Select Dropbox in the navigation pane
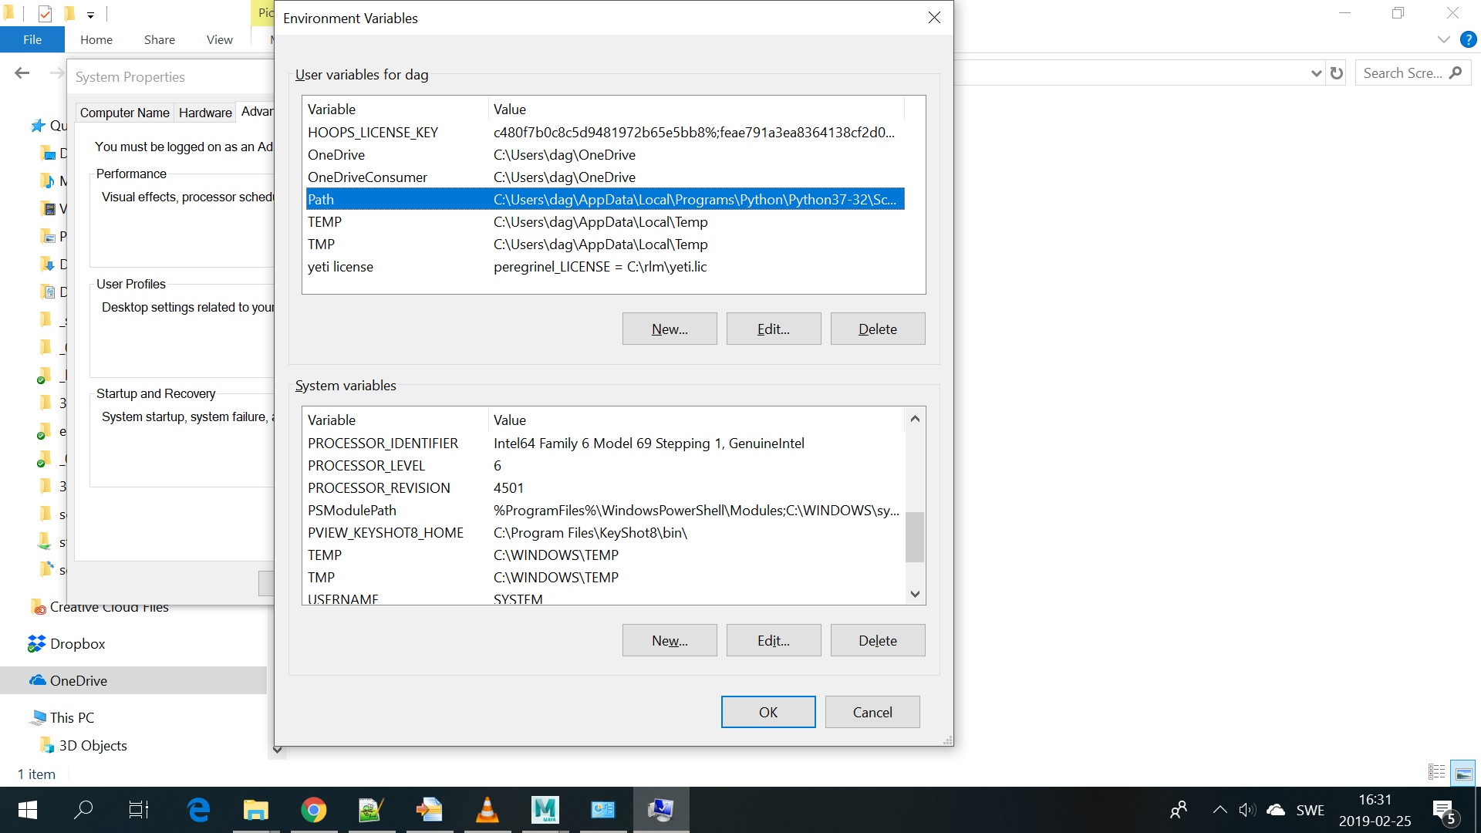This screenshot has height=833, width=1481. click(x=77, y=644)
